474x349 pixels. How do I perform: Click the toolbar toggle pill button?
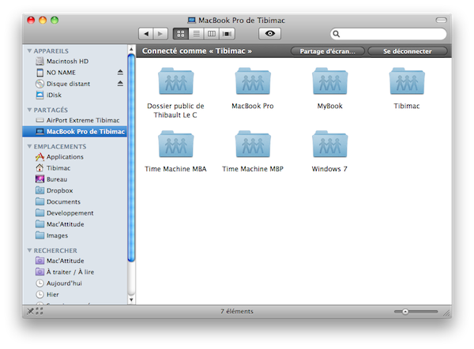pyautogui.click(x=442, y=21)
